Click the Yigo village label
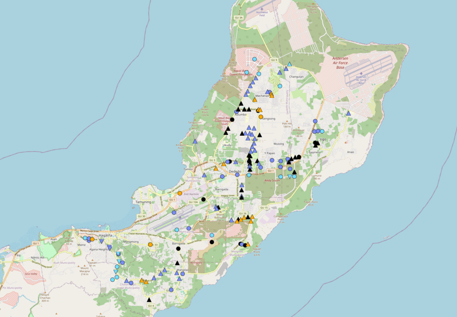Viewport: 457px width, 317px height. pos(323,140)
